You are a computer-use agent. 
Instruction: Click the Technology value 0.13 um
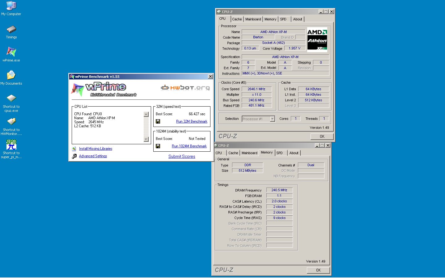point(250,48)
